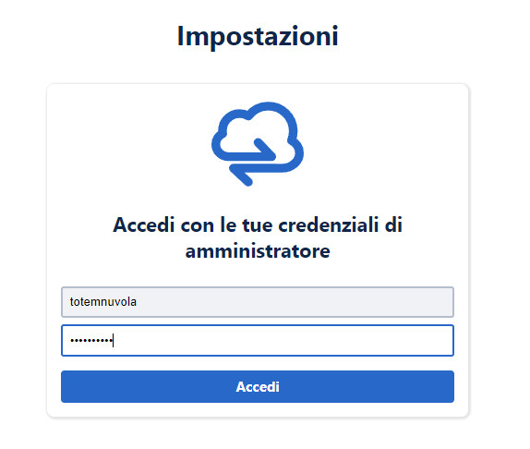The width and height of the screenshot is (530, 449).
Task: Click the left-pointing arrow below the cloud
Action: (241, 175)
